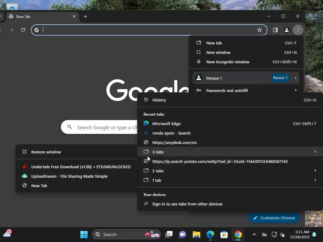Expand the 1 tab recent group
Screen dimensions: 323x242
click(x=230, y=180)
